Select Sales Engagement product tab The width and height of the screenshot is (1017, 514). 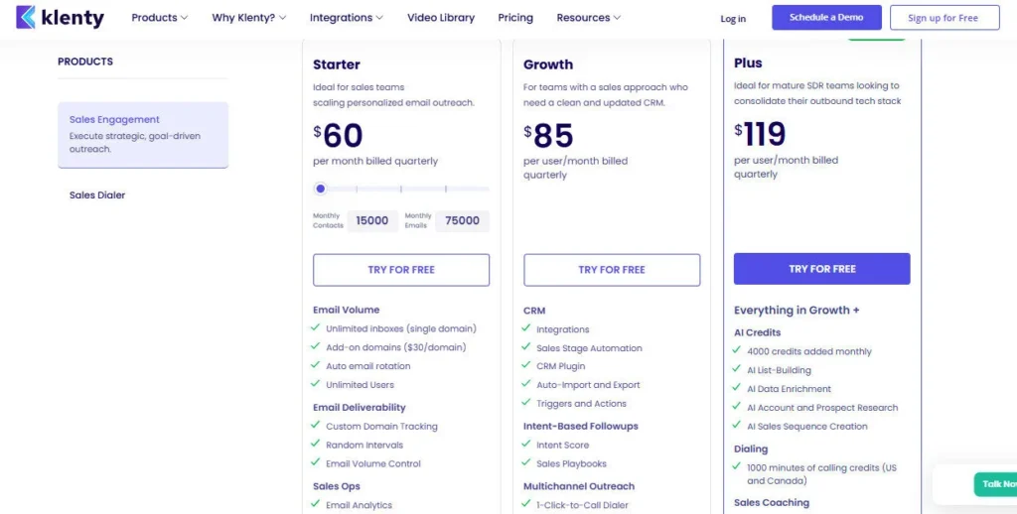[x=142, y=134]
